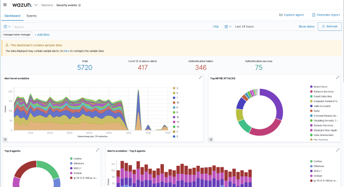Click the Level 12 or above alerts 417 value
344x187 pixels.
pos(143,68)
